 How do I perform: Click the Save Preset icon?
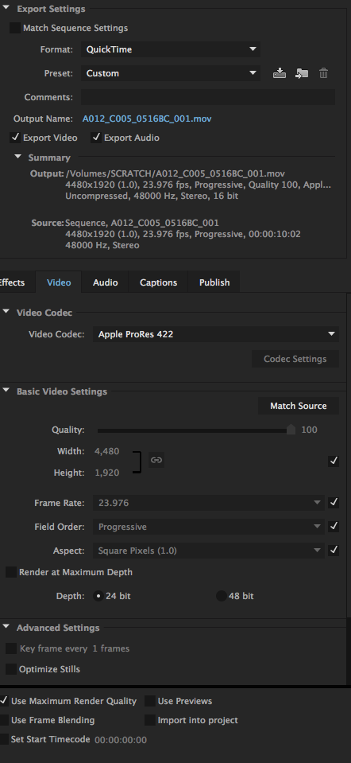(x=280, y=73)
